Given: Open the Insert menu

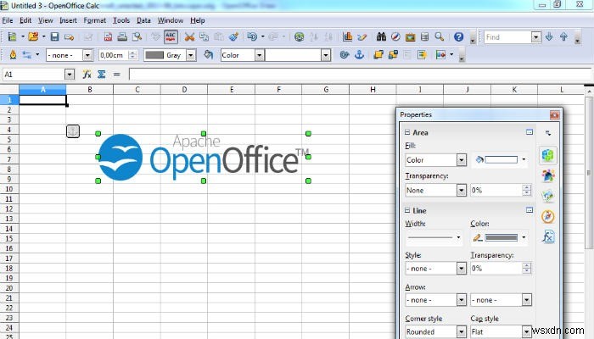Looking at the screenshot, I should (68, 20).
